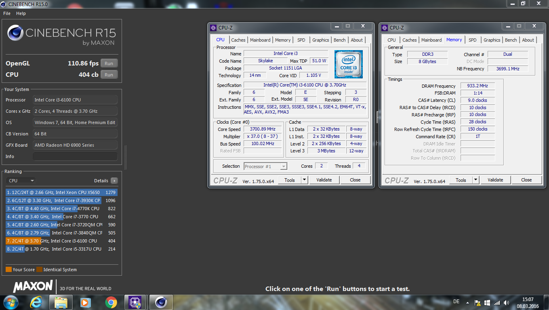This screenshot has width=549, height=310.
Task: Open the volume speaker tray icon
Action: coord(507,302)
